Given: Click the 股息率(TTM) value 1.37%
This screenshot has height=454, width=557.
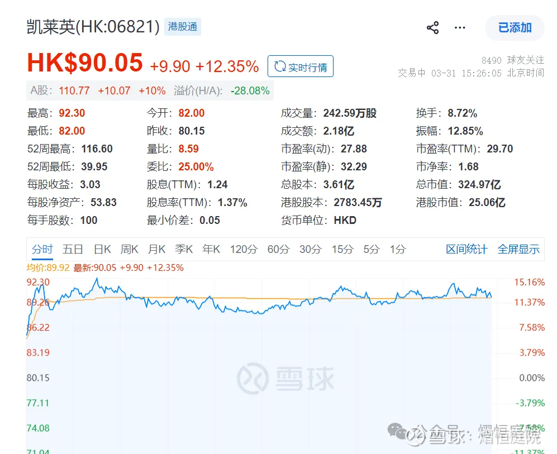Looking at the screenshot, I should [232, 202].
